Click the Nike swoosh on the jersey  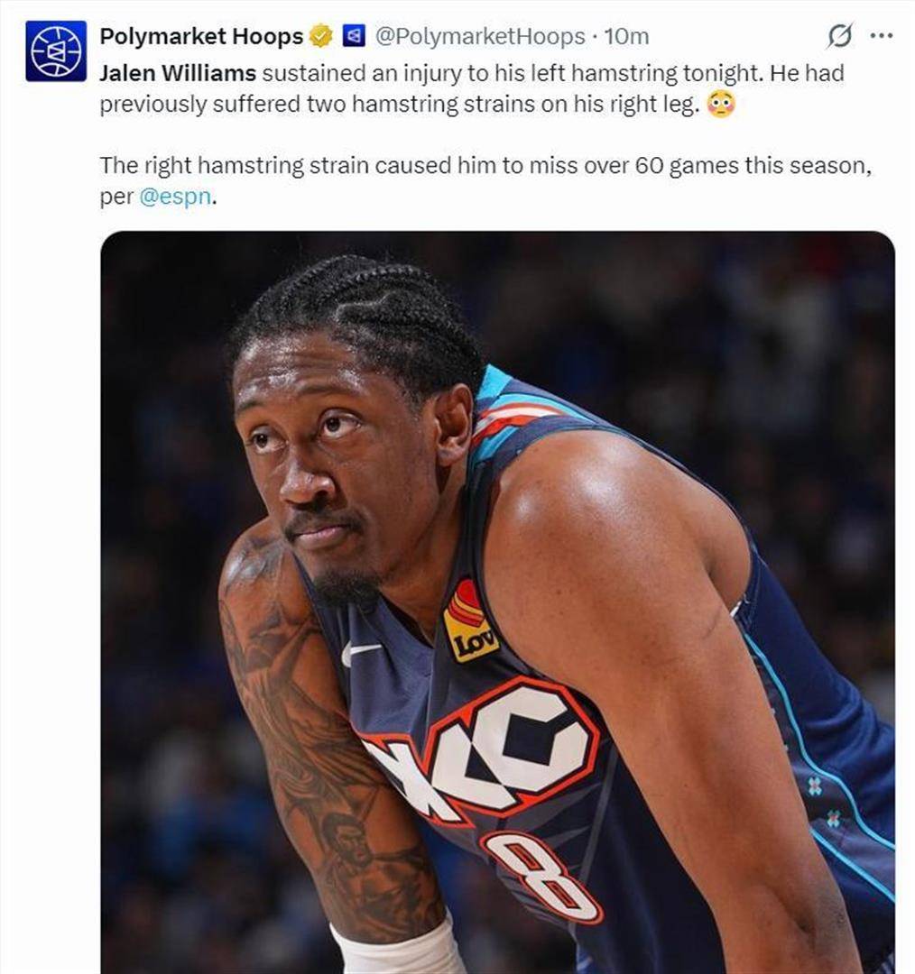[x=361, y=652]
